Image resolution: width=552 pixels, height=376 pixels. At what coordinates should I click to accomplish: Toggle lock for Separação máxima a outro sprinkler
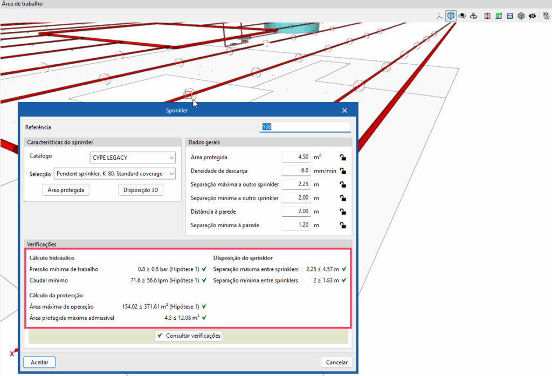pyautogui.click(x=342, y=184)
